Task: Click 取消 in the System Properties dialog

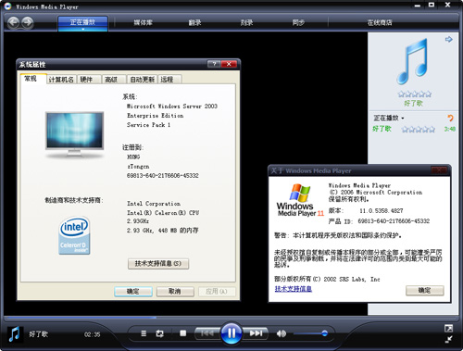Action: coord(175,292)
